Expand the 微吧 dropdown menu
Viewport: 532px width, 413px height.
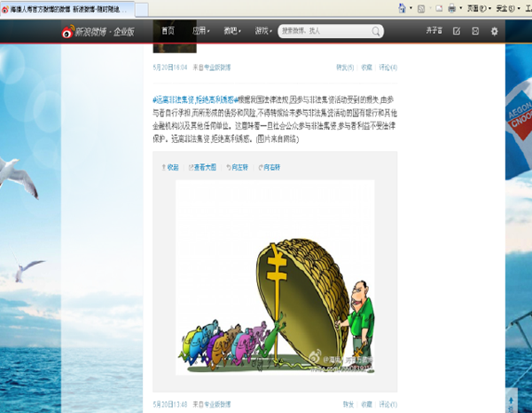click(x=232, y=31)
